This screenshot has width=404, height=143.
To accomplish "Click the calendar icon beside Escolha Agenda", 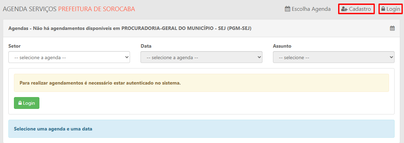I will [x=288, y=9].
